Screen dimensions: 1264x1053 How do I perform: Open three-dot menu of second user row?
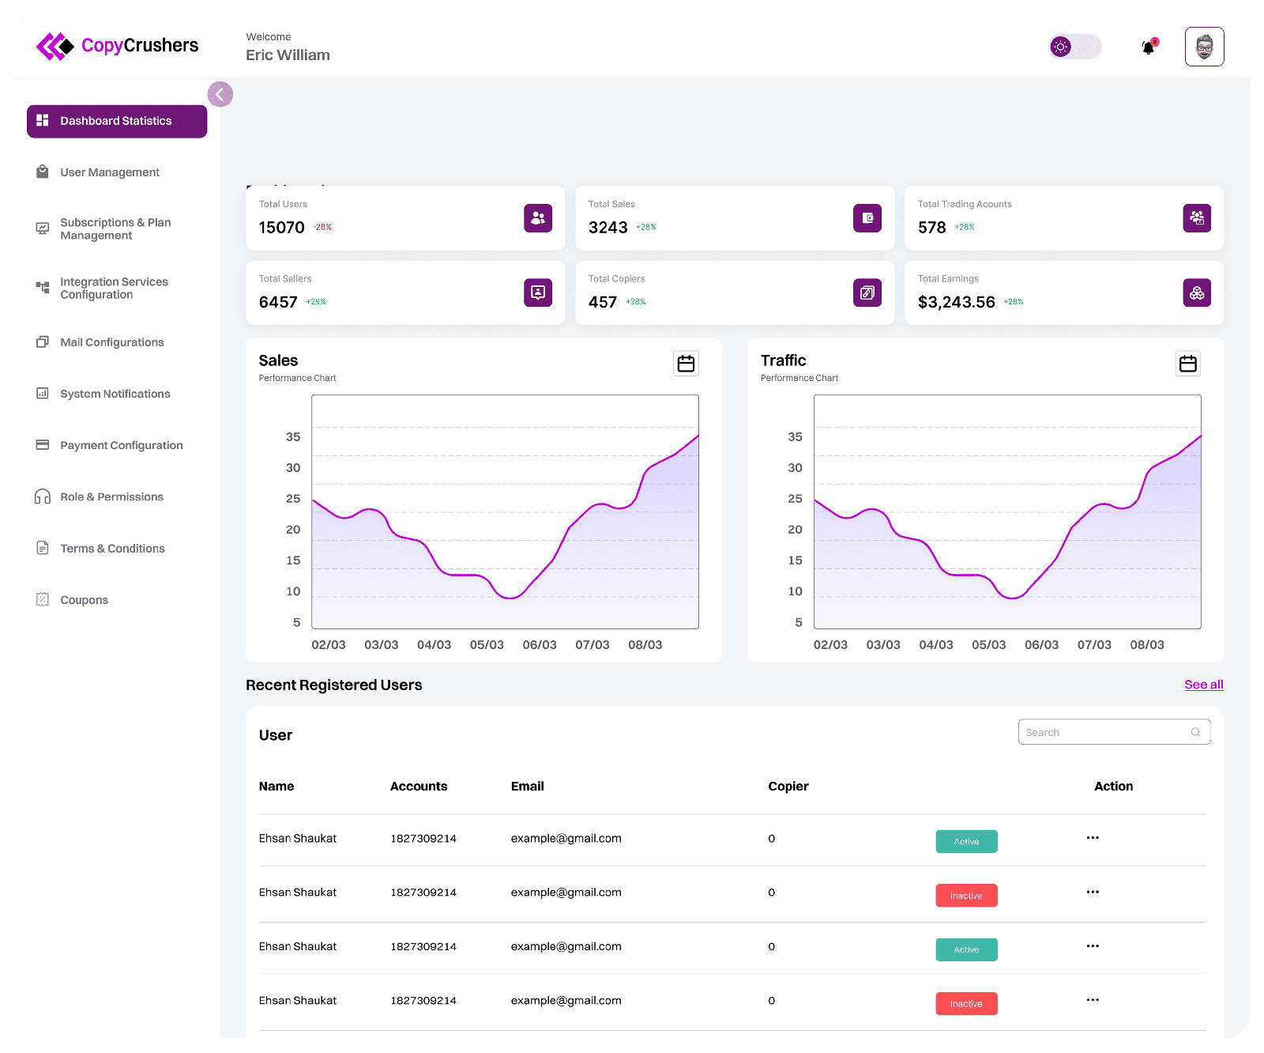pos(1093,892)
